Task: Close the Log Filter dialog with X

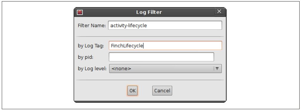Action: pyautogui.click(x=219, y=11)
